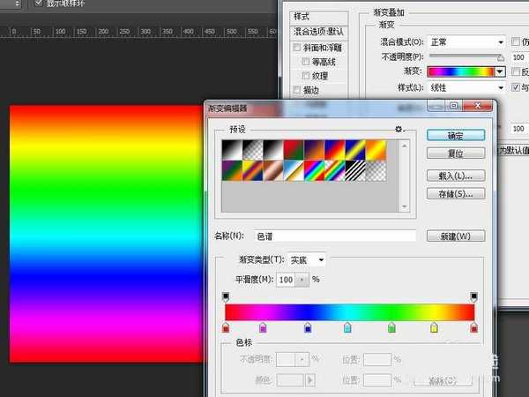Toggle the 等高线 checkbox

click(306, 63)
